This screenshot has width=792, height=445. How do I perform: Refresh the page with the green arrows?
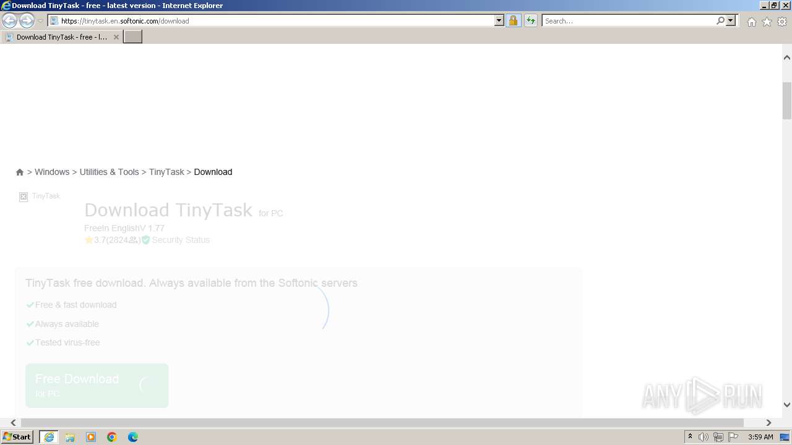click(530, 20)
